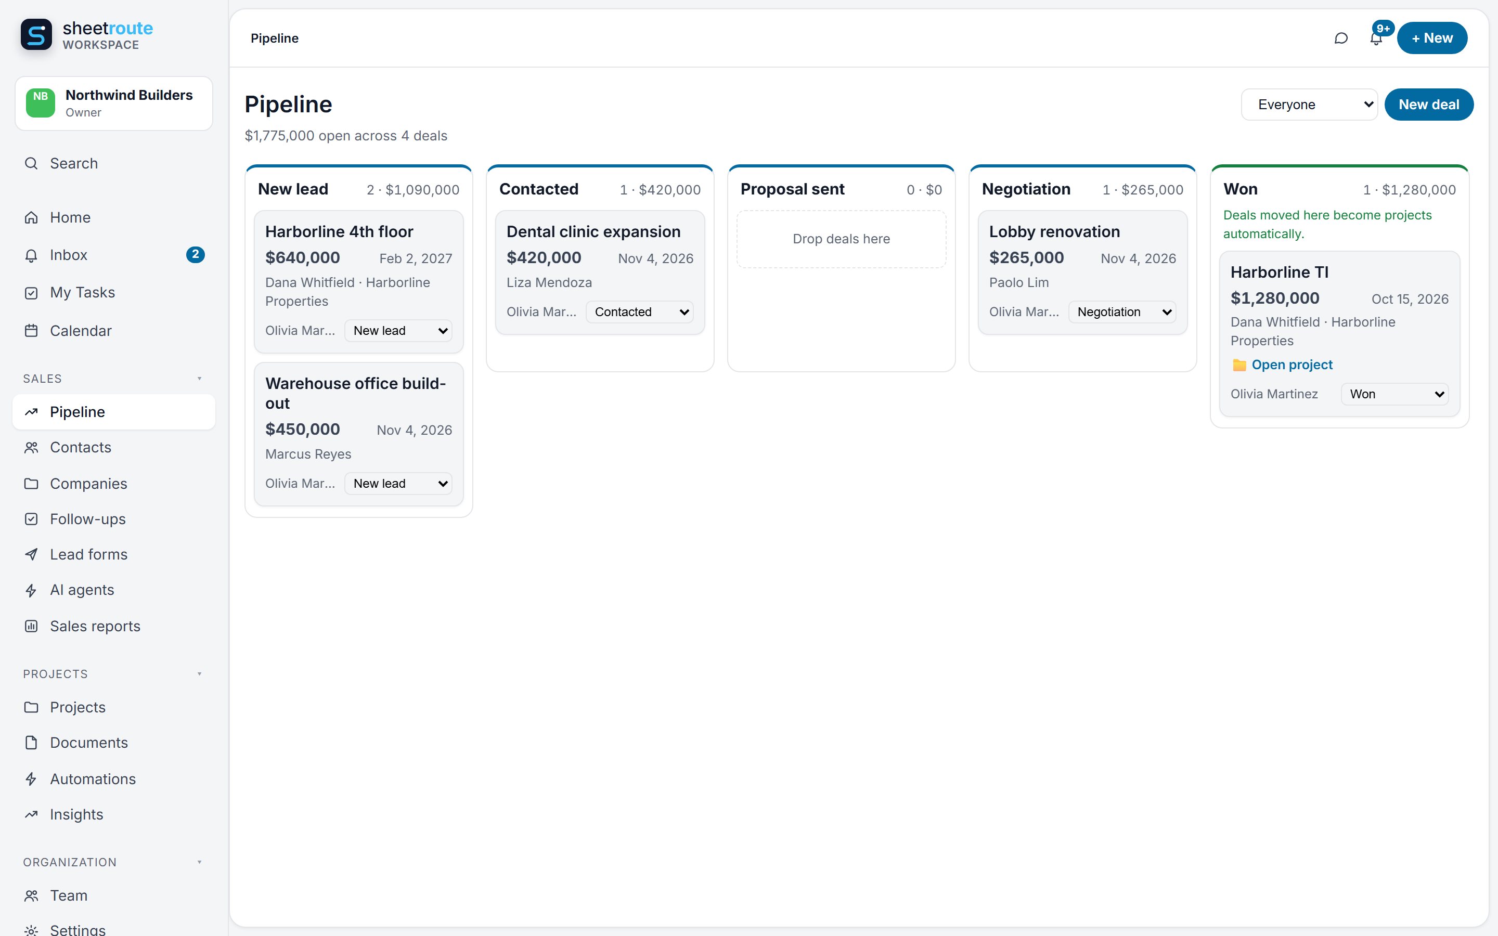
Task: Click the Insights trend icon
Action: click(31, 815)
